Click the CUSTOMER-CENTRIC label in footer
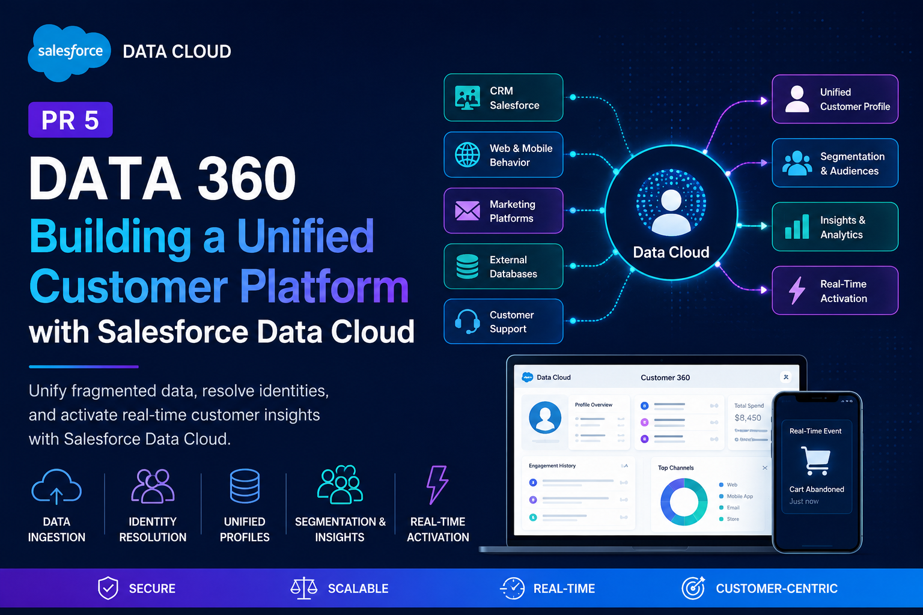 point(776,589)
